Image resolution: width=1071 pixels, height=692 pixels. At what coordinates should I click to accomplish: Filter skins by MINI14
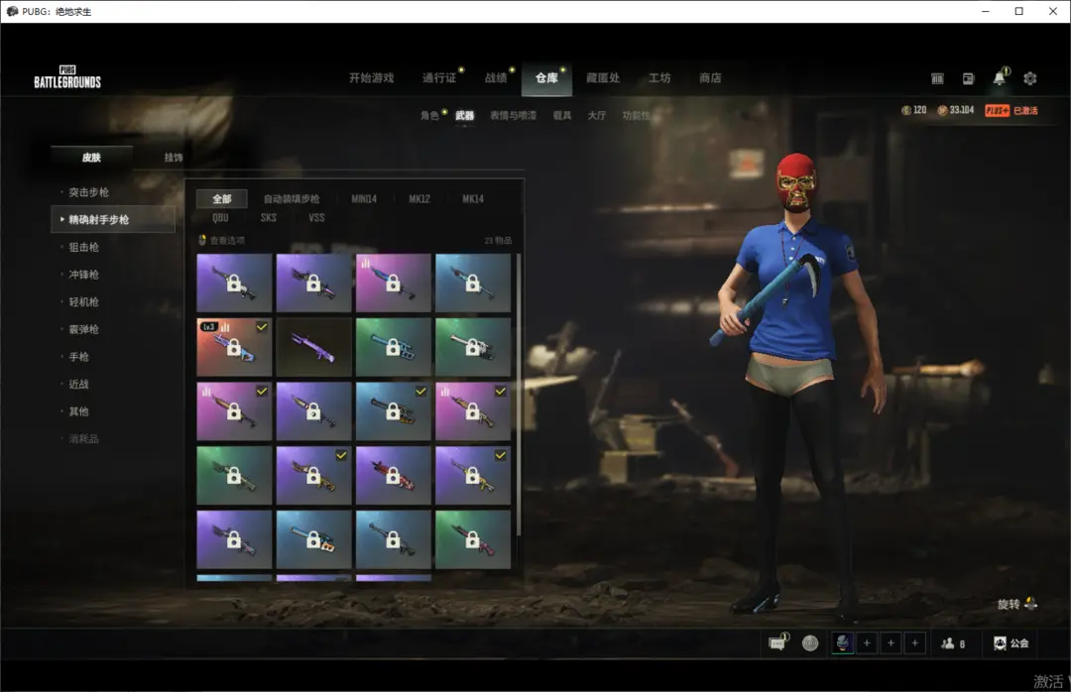(x=364, y=199)
